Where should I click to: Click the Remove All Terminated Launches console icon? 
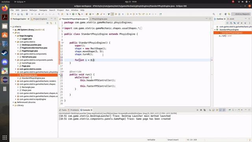[204, 110]
